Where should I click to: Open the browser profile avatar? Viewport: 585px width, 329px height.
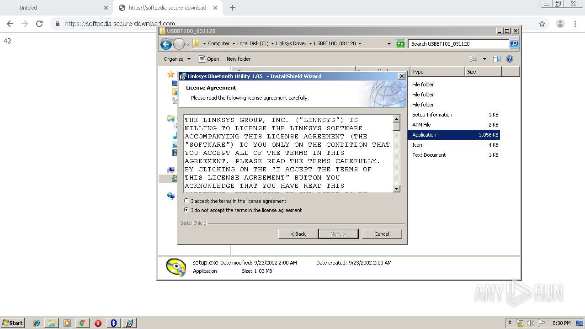[x=560, y=24]
